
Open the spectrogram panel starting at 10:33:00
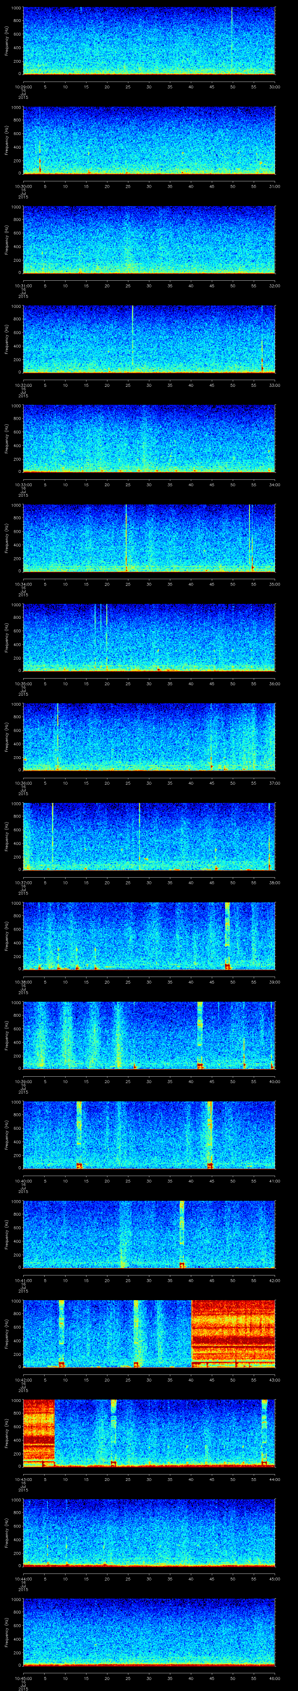(149, 439)
